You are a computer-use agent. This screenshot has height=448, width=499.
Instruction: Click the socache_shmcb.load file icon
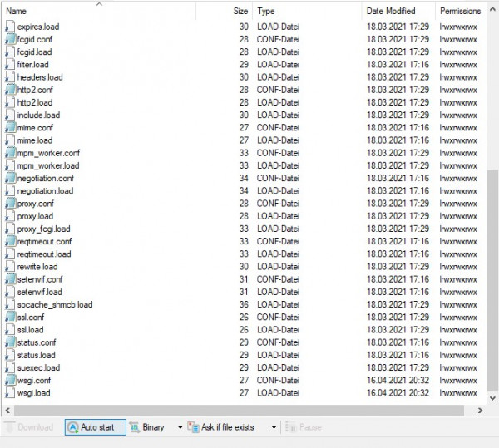click(x=10, y=304)
